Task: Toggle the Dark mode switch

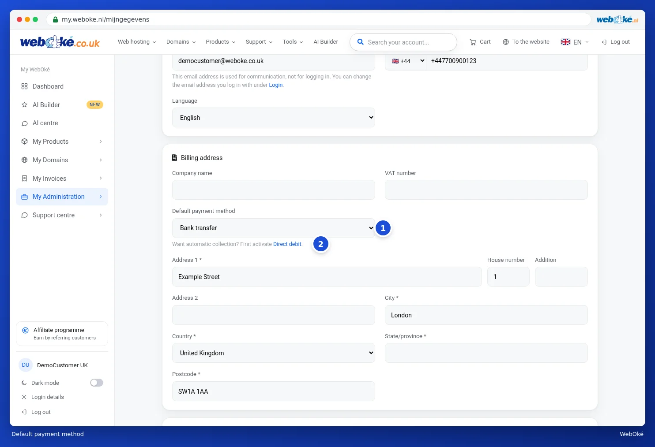Action: click(x=97, y=383)
